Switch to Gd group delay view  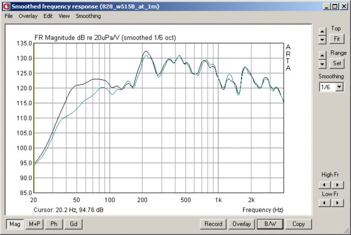click(x=73, y=224)
